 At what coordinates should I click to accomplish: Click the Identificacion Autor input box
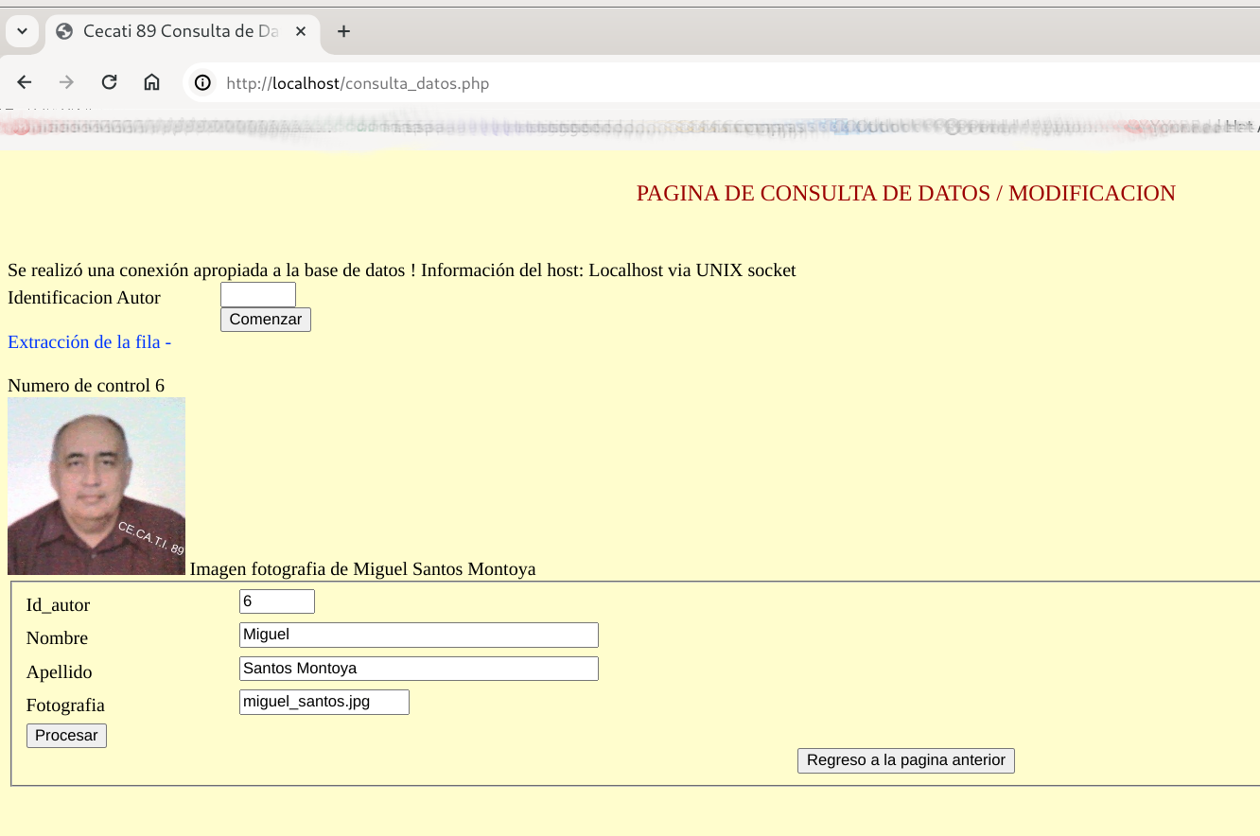[257, 295]
